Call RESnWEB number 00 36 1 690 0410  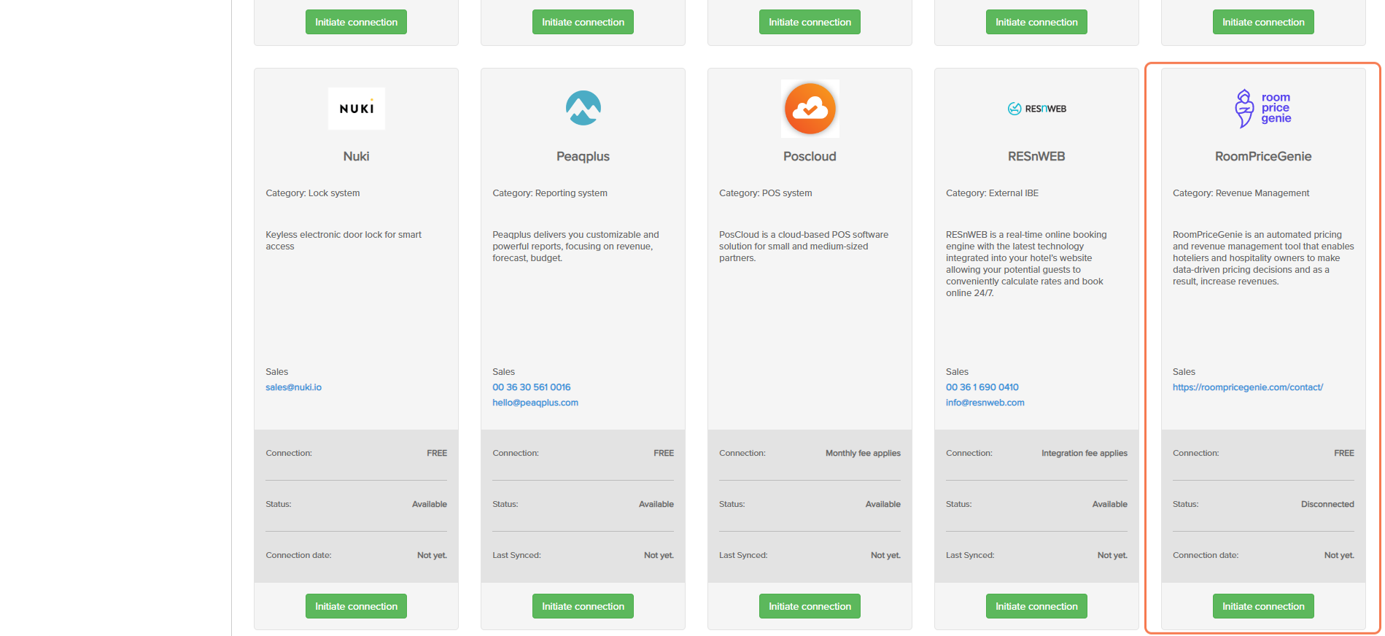pos(982,387)
